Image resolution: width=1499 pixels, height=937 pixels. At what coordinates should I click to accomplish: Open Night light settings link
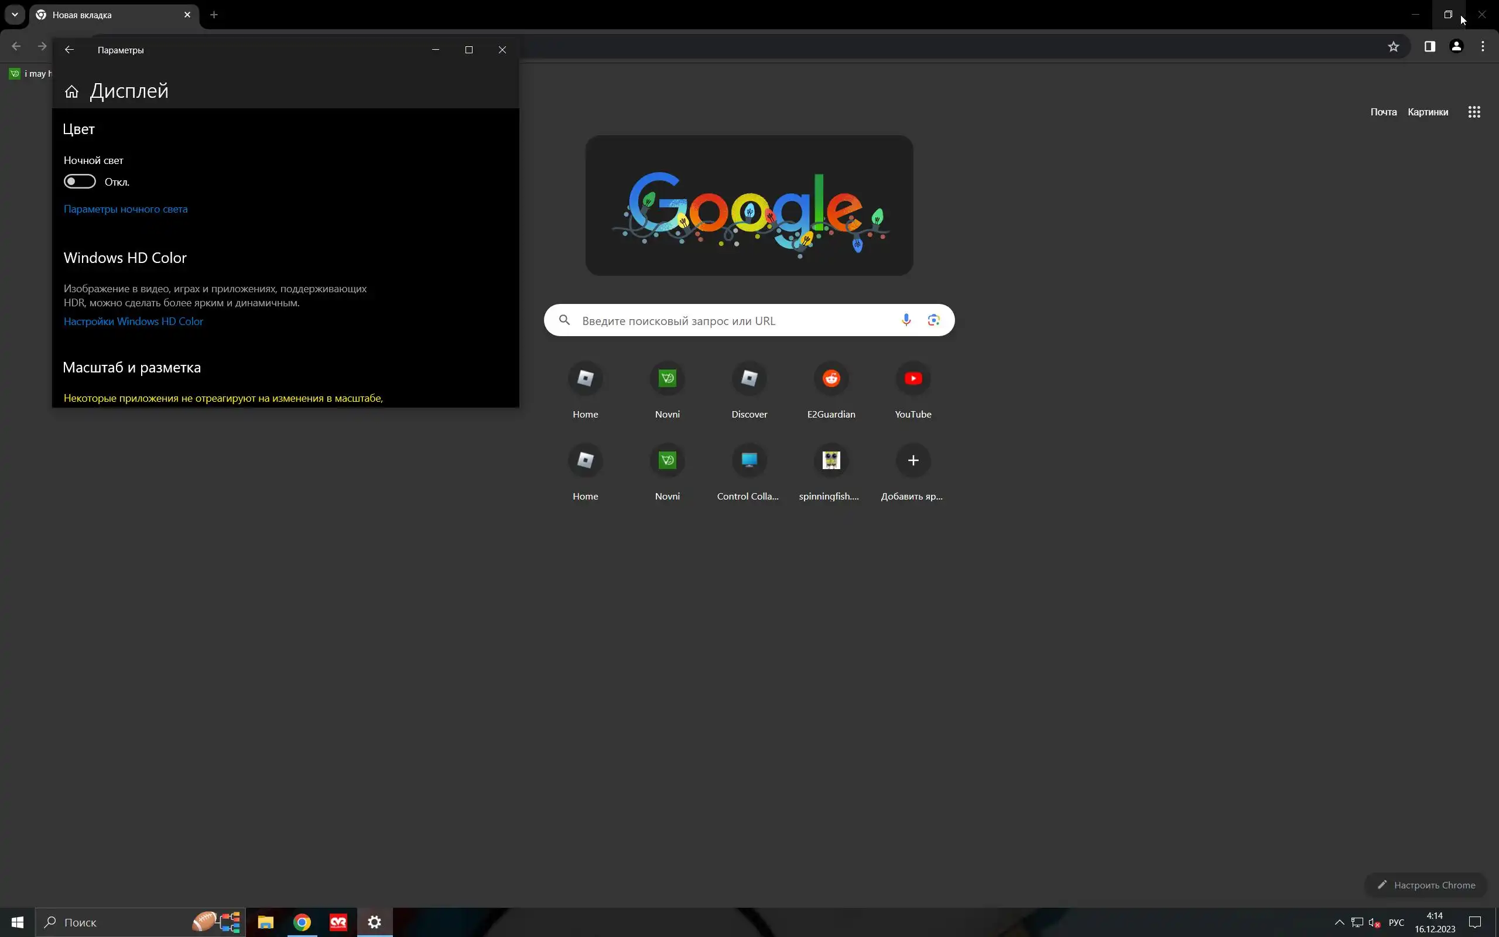(x=125, y=209)
